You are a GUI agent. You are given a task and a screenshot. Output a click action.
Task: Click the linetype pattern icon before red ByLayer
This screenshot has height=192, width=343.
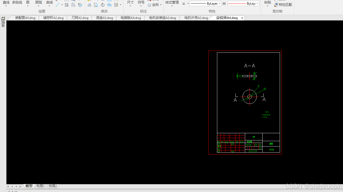click(224, 4)
